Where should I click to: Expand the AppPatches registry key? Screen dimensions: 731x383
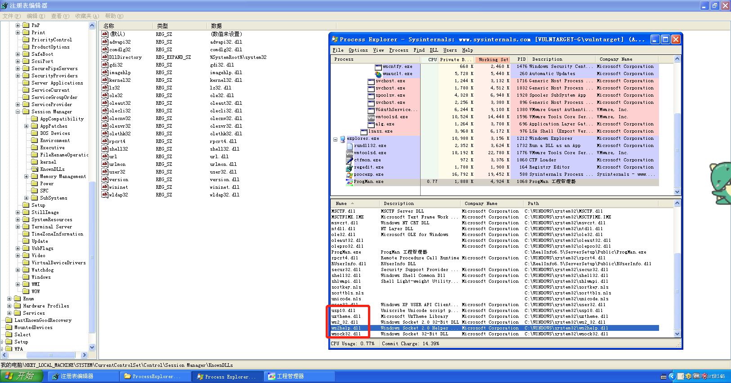coord(26,126)
